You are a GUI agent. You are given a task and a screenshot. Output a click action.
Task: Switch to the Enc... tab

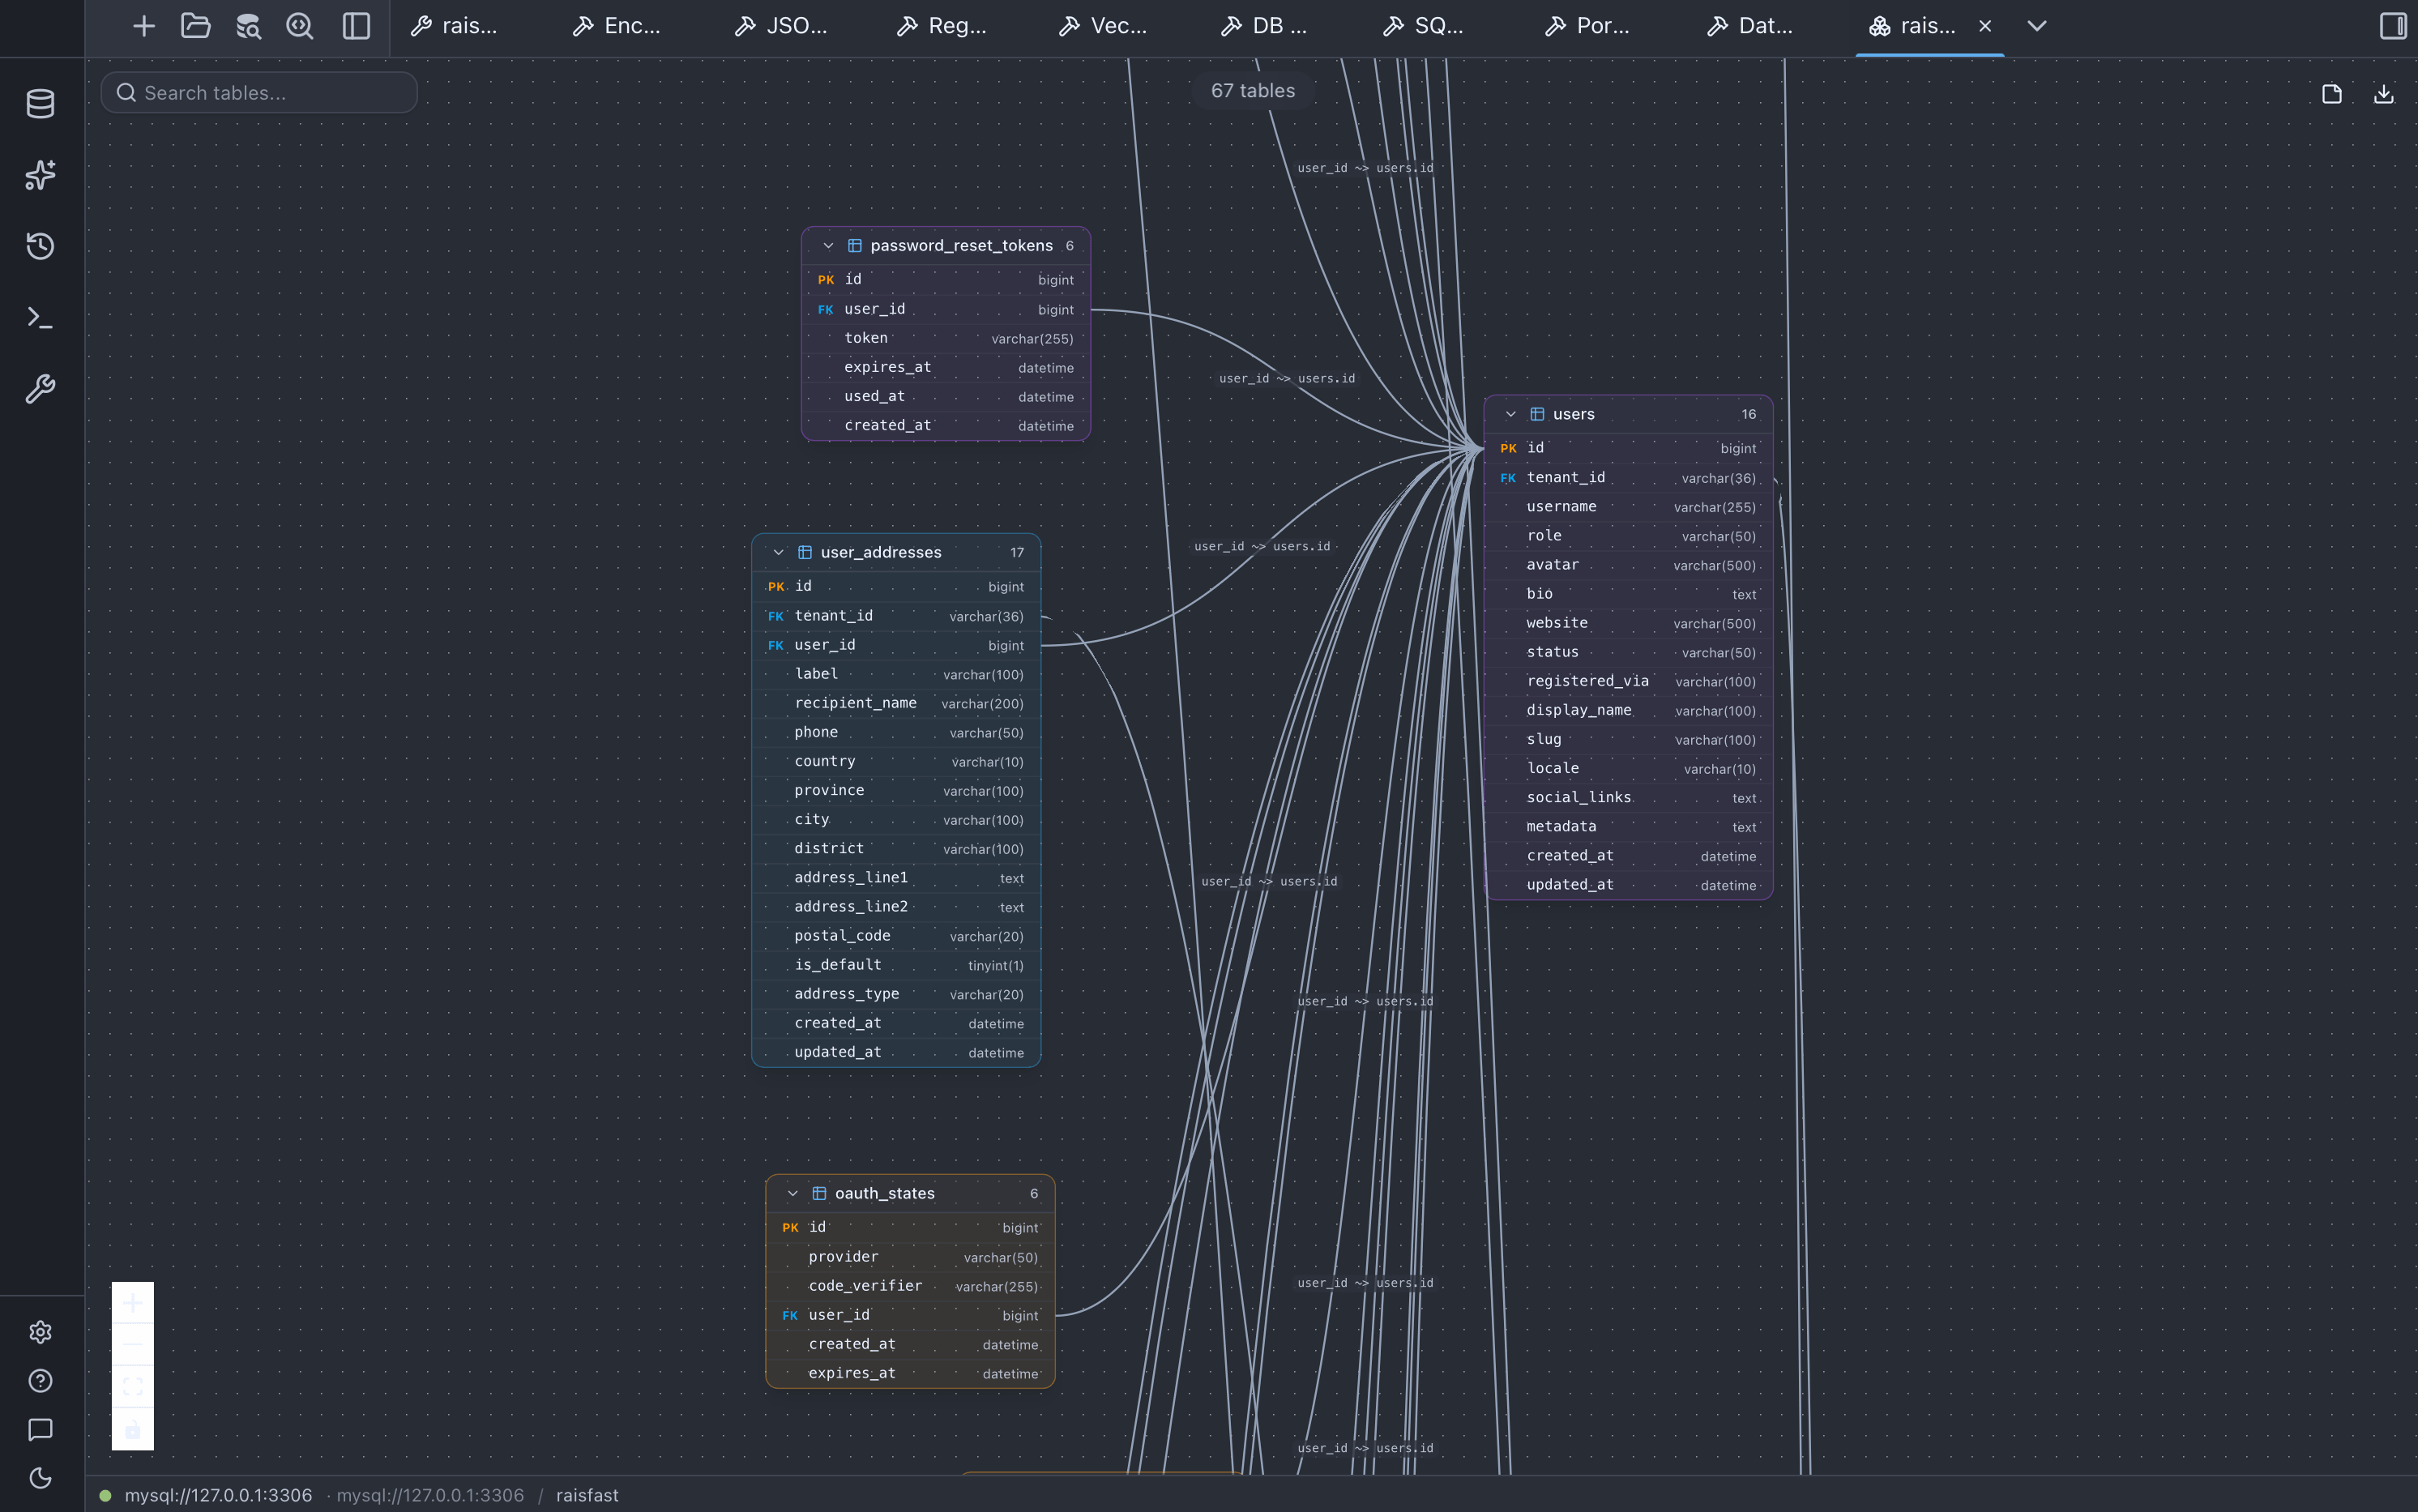coord(616,26)
